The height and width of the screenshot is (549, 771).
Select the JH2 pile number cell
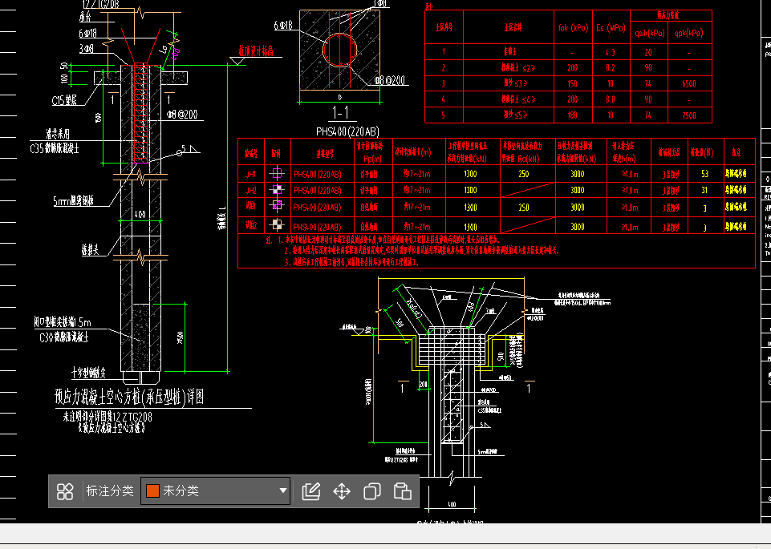click(251, 190)
